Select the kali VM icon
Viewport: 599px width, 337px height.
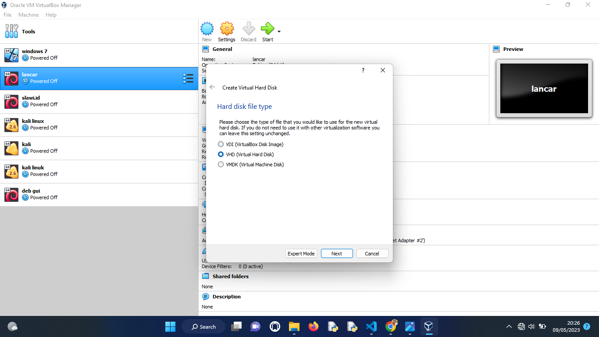(x=11, y=148)
